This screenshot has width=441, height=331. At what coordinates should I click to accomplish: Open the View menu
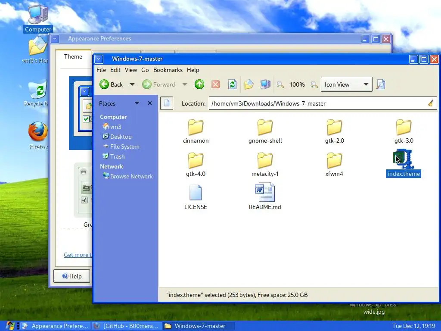(x=131, y=70)
